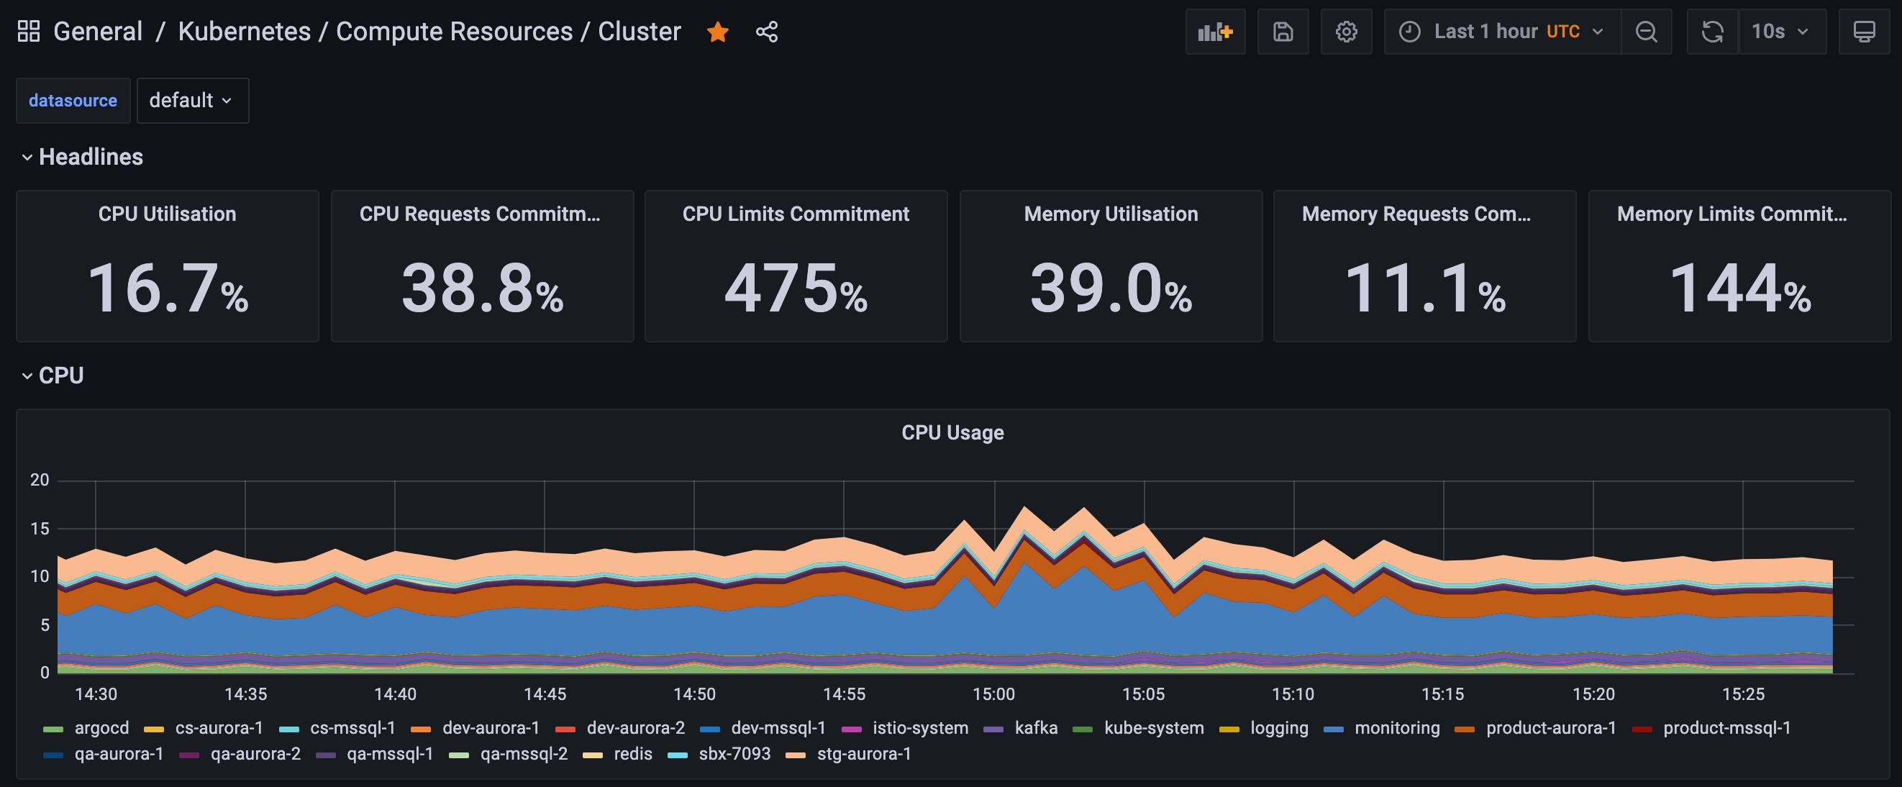Select General breadcrumb menu item
Screen dimensions: 1902x787
[97, 32]
